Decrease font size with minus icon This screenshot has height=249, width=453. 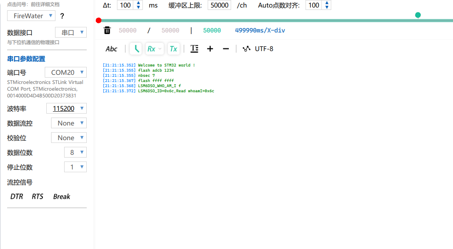point(226,49)
